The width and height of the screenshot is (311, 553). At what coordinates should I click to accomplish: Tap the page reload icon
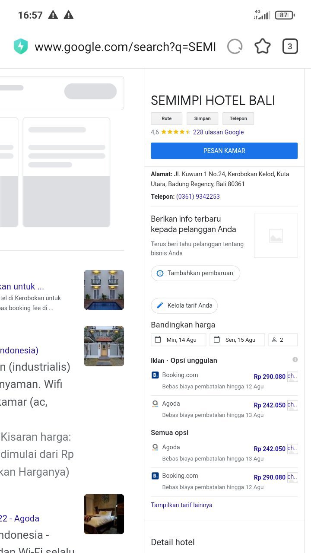pos(235,46)
